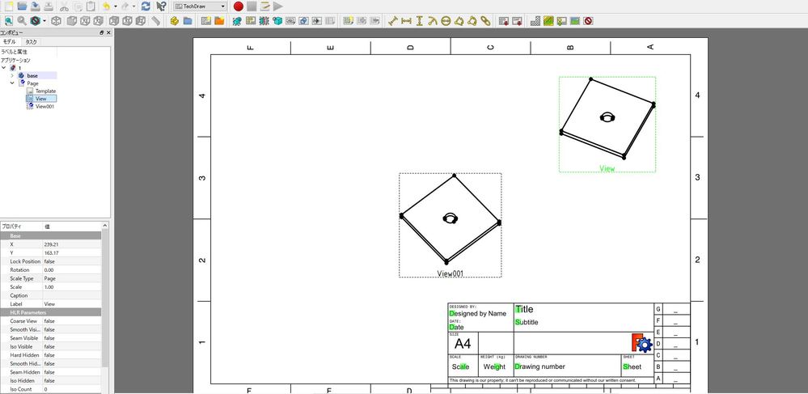Select the vertical dimension tool

click(x=420, y=21)
